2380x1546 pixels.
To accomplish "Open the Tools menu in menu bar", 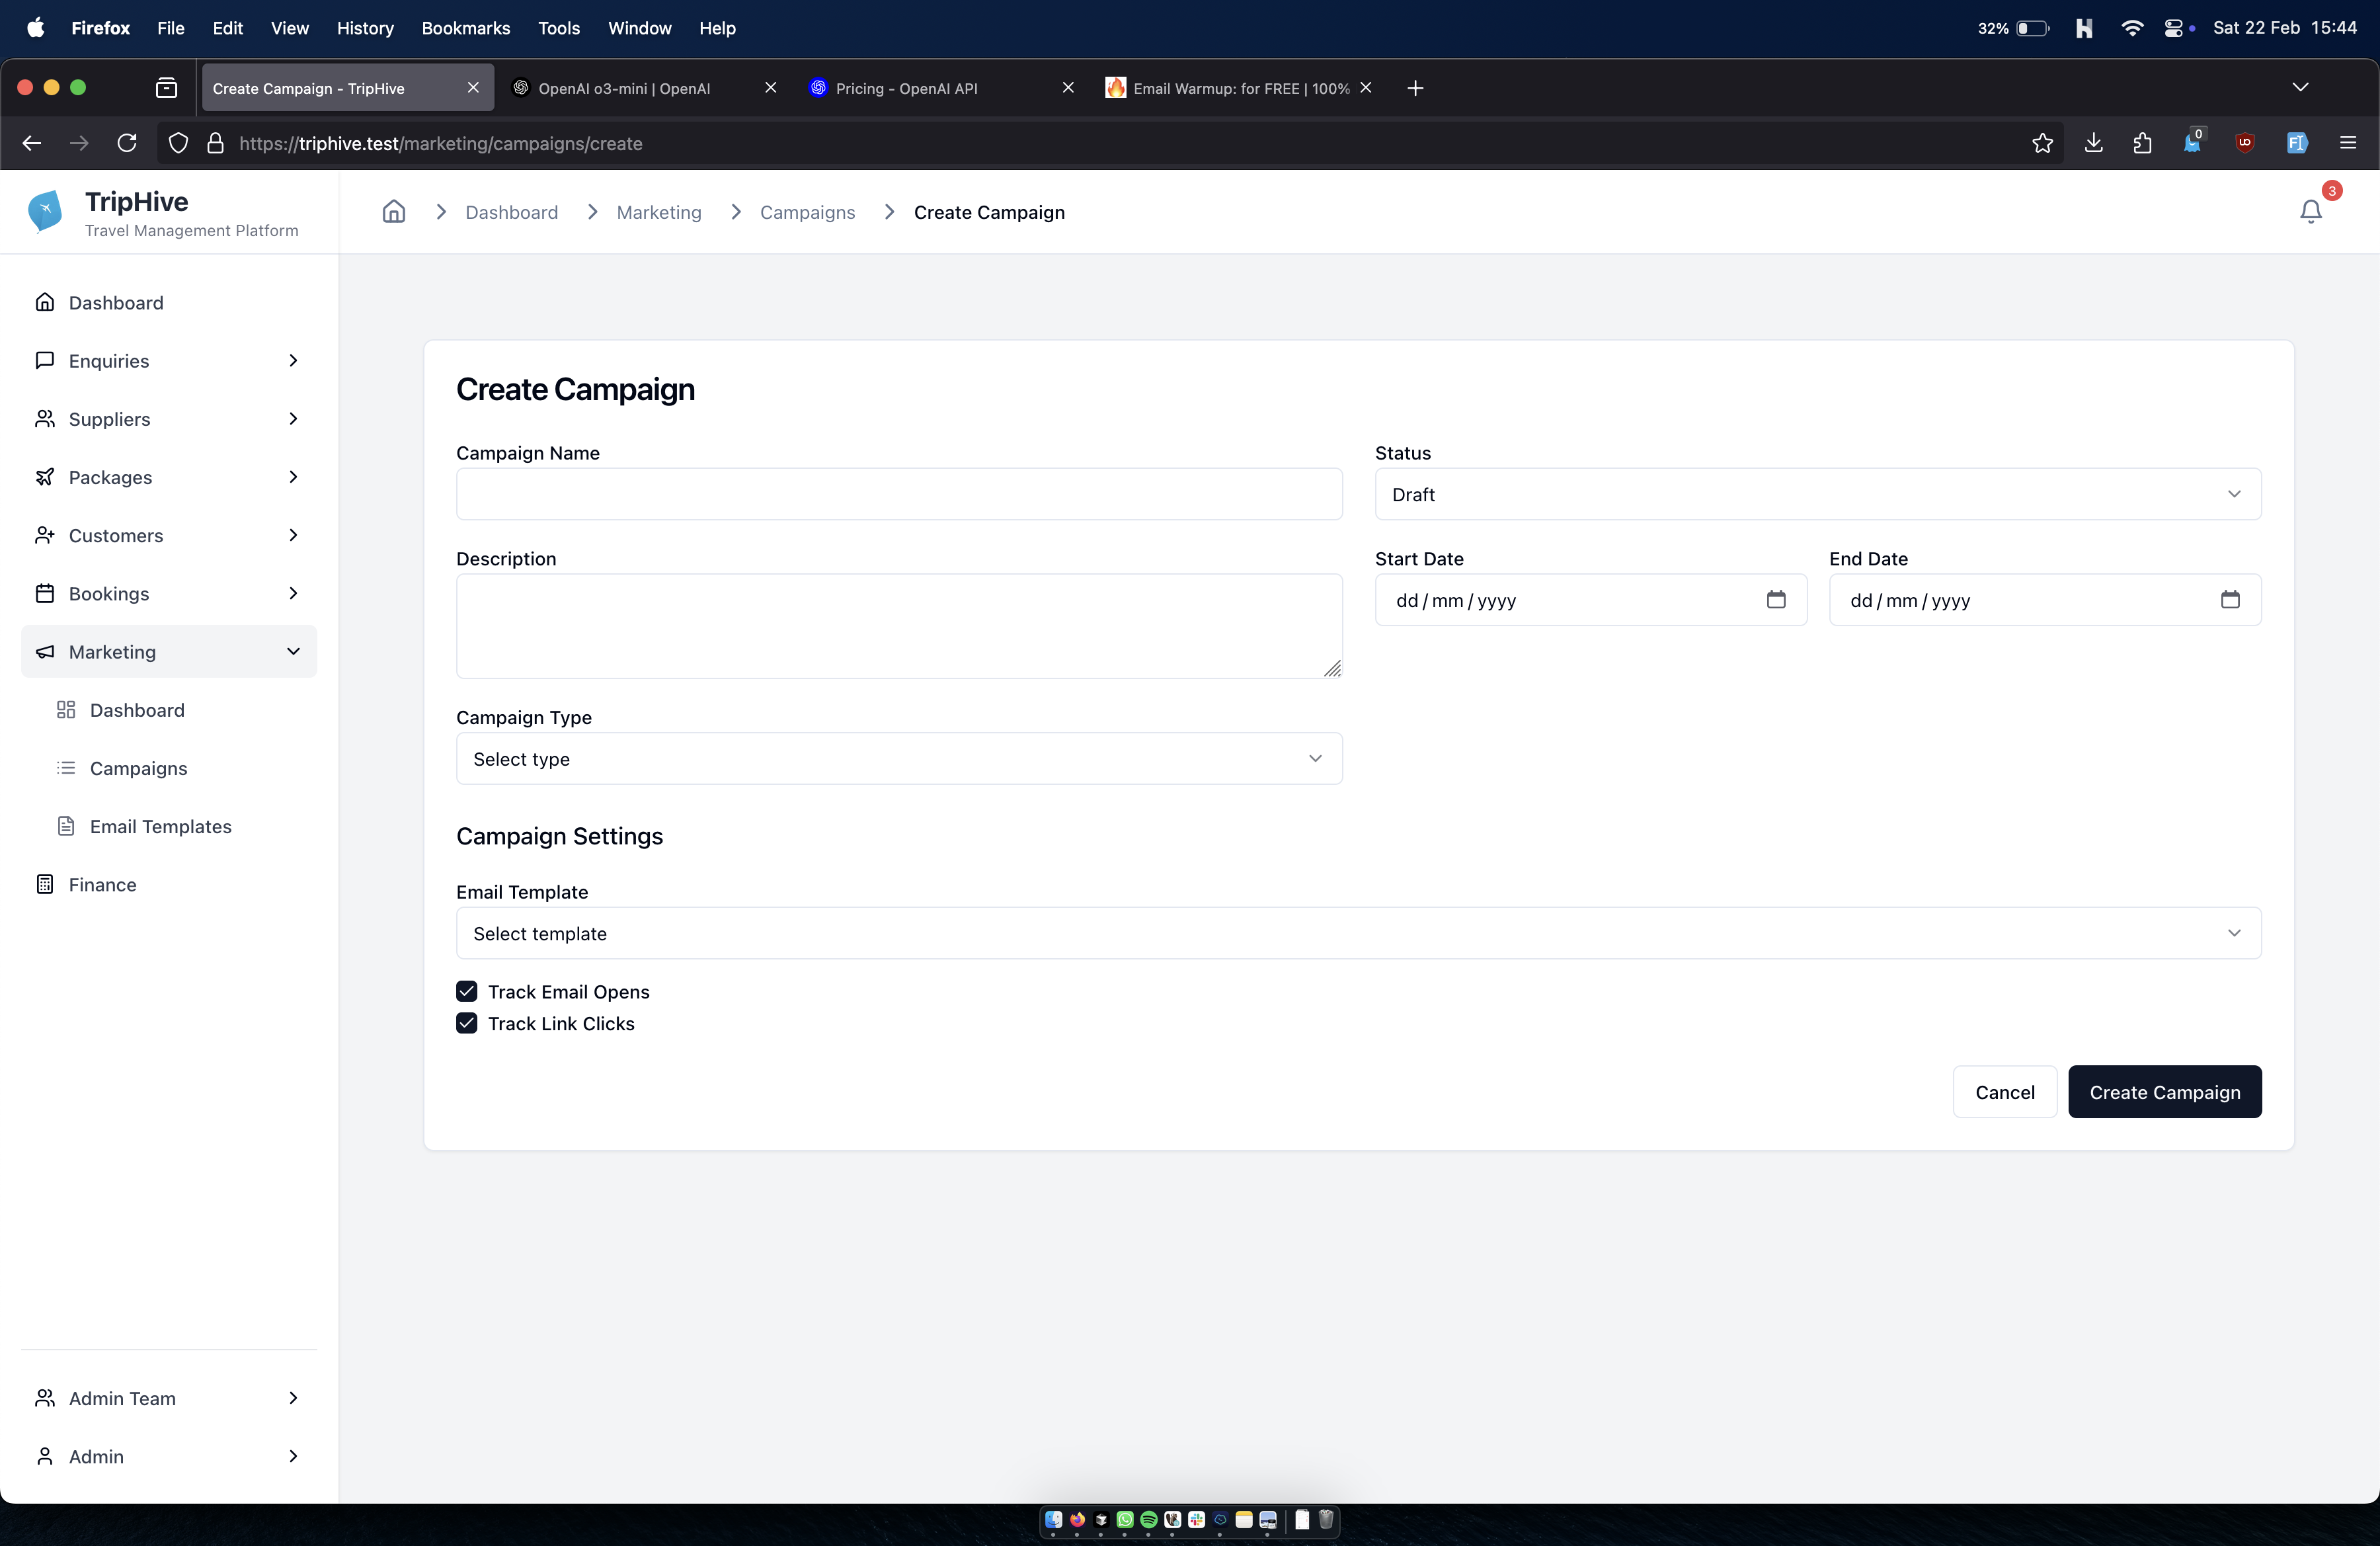I will 559,28.
